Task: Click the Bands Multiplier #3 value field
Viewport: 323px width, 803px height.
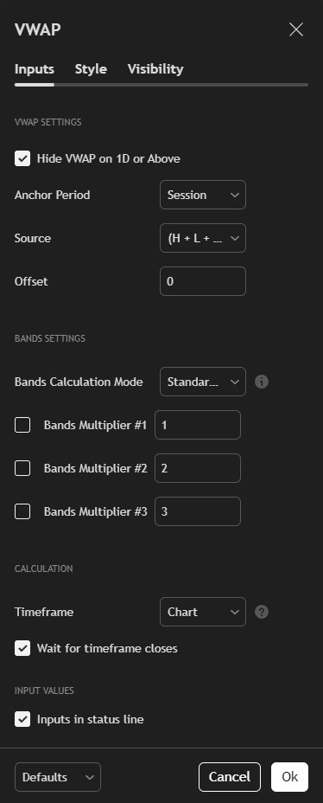Action: 198,511
